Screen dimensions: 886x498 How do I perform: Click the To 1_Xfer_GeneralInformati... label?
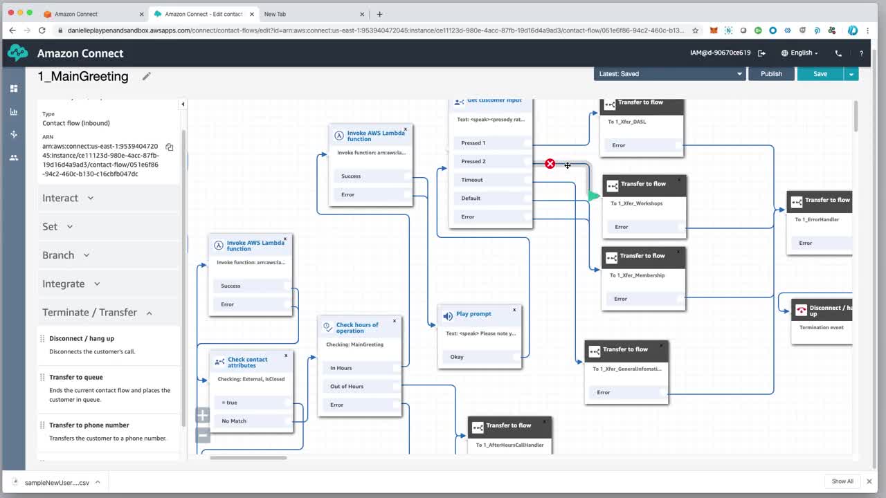point(627,369)
